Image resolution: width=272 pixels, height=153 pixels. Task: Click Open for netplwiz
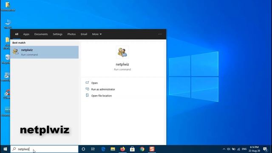click(x=94, y=83)
